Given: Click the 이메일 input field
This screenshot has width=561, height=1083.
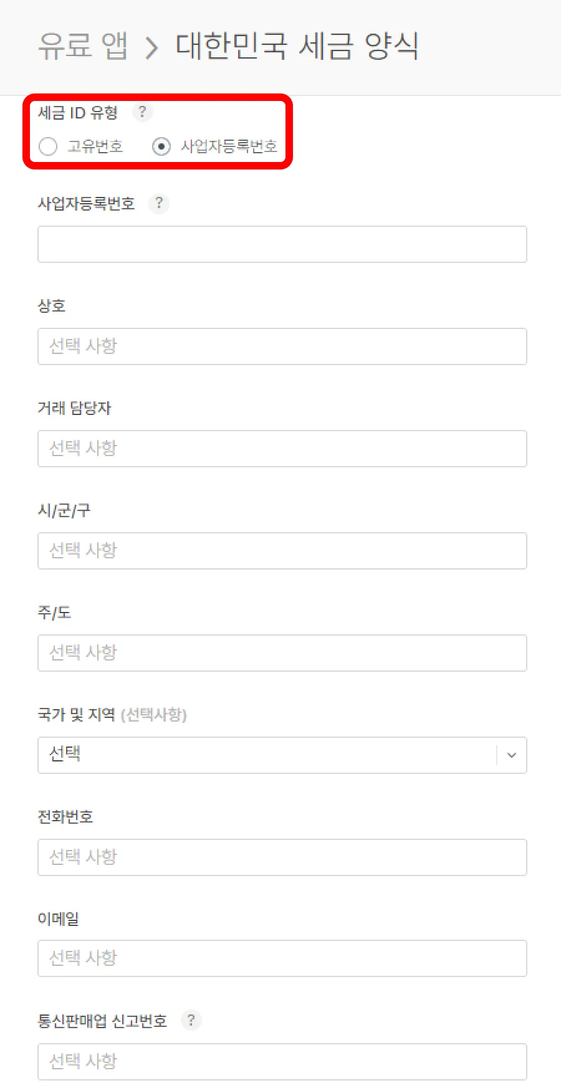Looking at the screenshot, I should point(282,958).
